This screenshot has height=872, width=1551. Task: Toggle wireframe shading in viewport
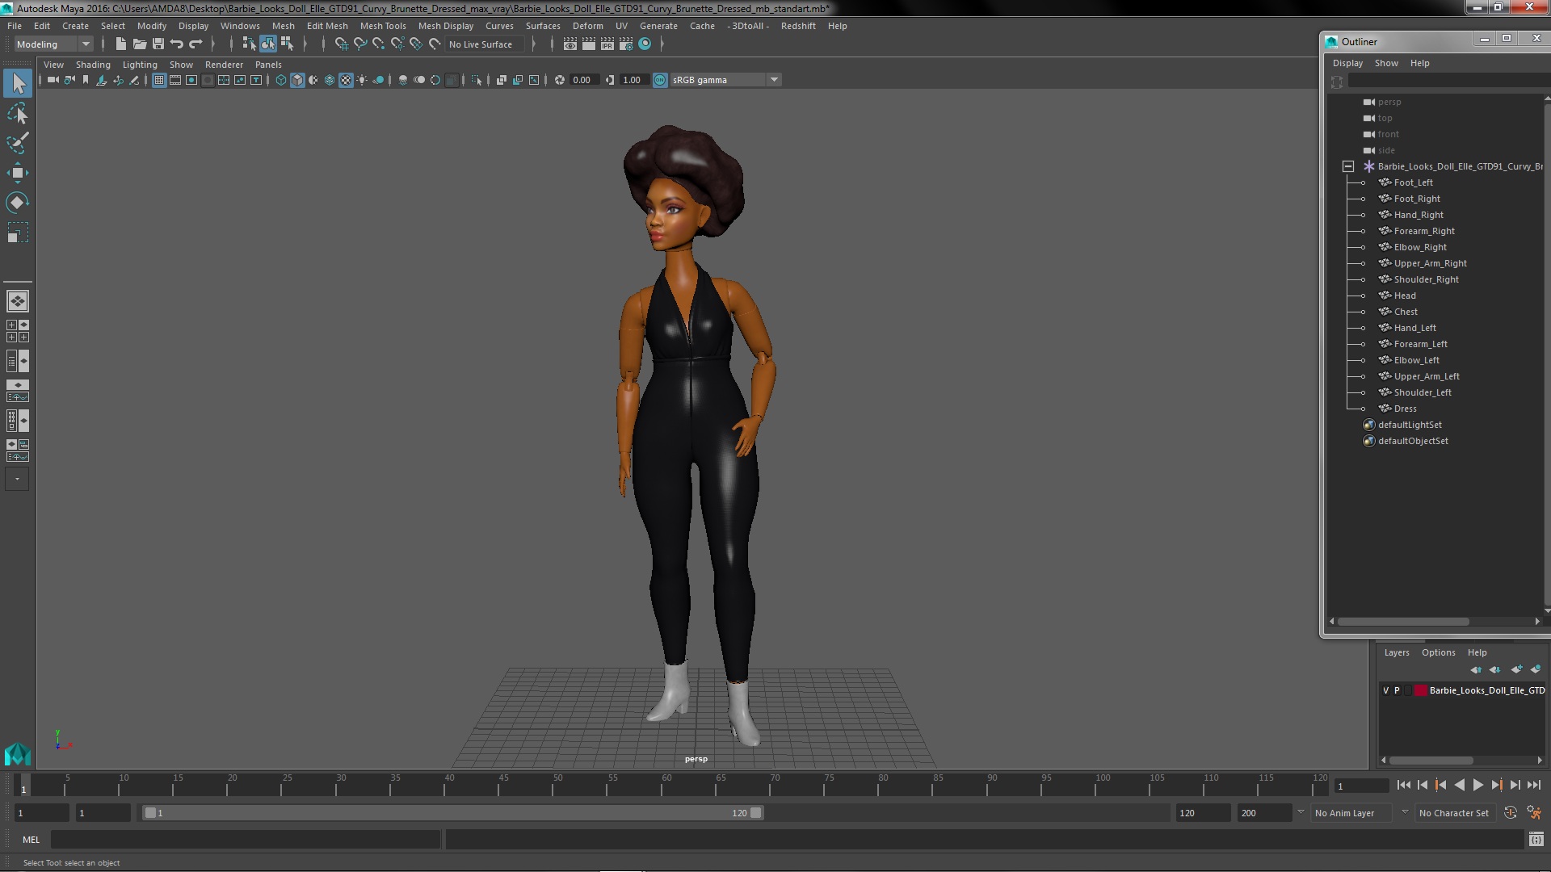coord(281,80)
